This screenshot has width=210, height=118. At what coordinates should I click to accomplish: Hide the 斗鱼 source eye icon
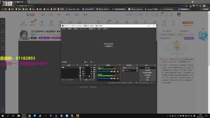click(91, 68)
